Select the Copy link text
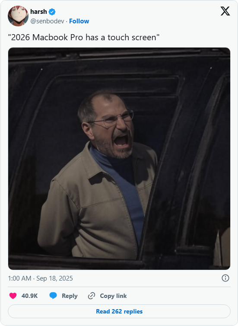This screenshot has height=326, width=238. (113, 296)
